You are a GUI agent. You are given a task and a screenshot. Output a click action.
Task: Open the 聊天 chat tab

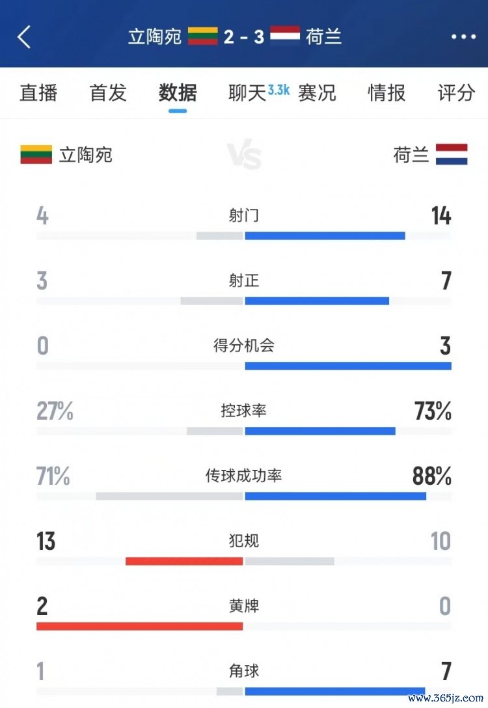pos(248,93)
